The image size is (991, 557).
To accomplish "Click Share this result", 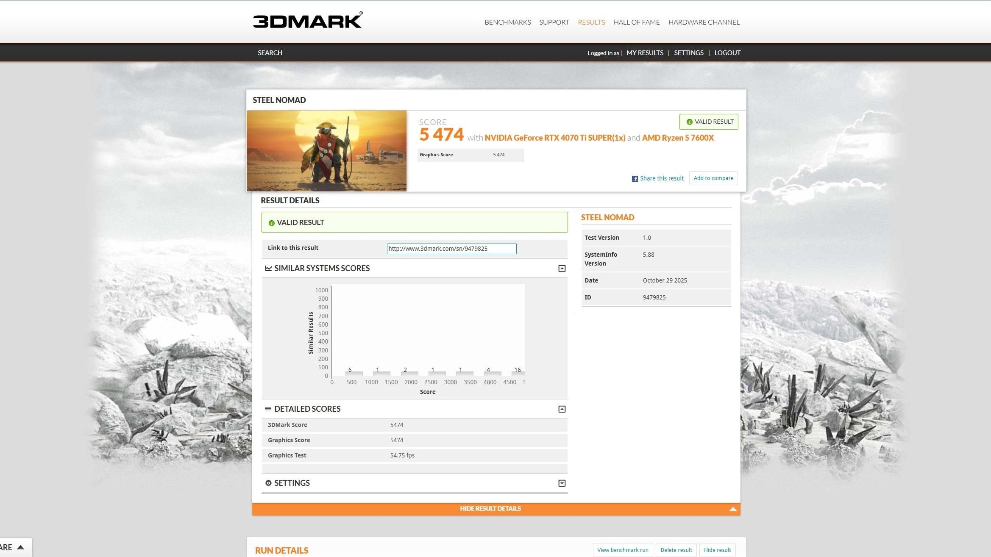I will tap(662, 179).
